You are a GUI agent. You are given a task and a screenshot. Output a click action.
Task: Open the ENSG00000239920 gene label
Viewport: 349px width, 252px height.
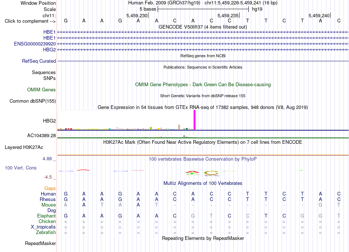[x=35, y=44]
